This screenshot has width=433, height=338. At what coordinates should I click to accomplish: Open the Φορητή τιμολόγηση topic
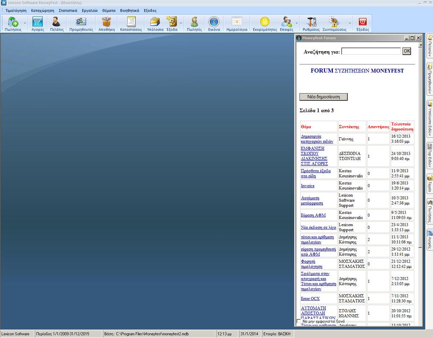[x=312, y=264]
